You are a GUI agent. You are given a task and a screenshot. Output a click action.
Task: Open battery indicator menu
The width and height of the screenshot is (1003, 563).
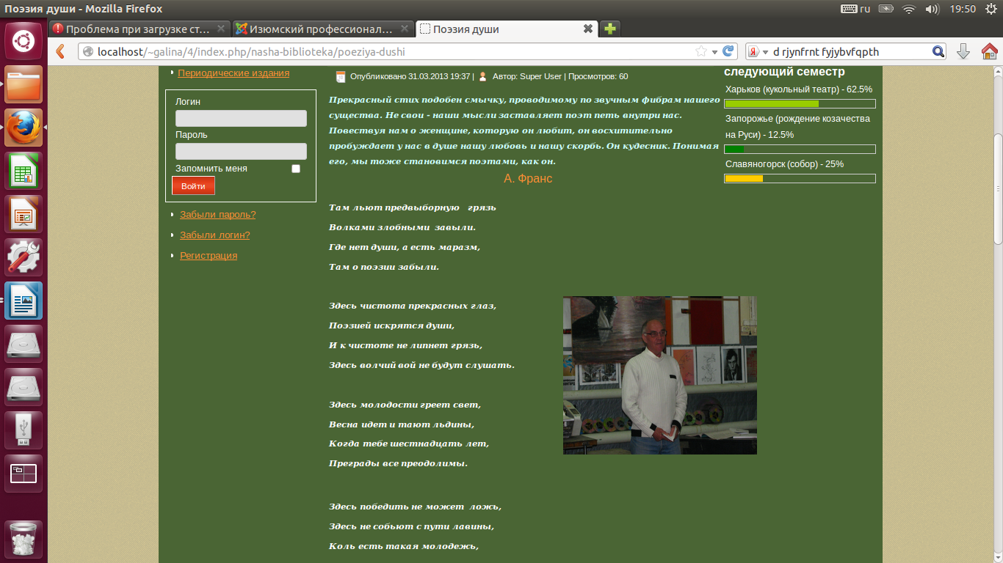(886, 9)
